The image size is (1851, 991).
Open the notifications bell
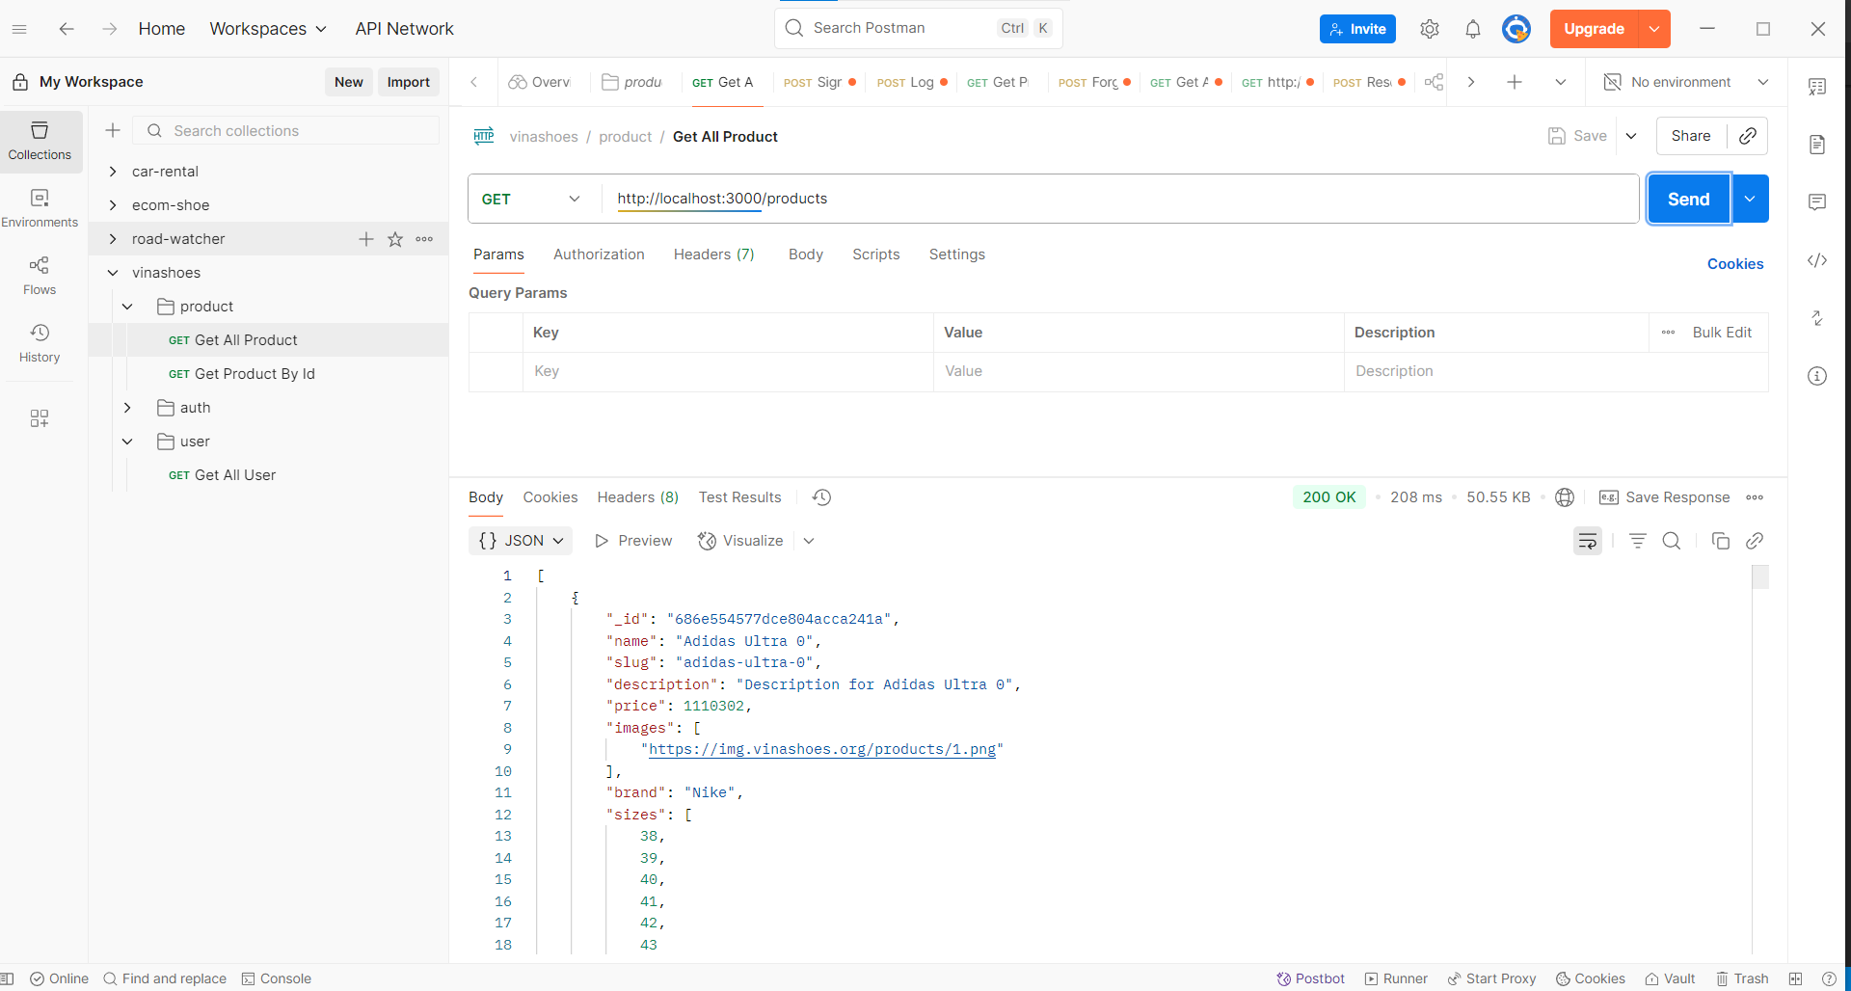point(1472,29)
